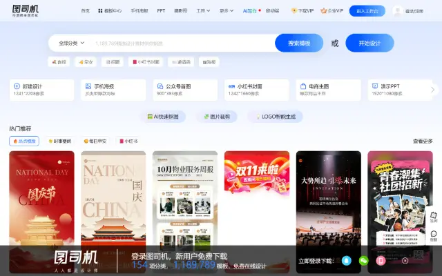Image resolution: width=442 pixels, height=276 pixels.
Task: Log in with the pink phone icon
Action: pos(381,261)
